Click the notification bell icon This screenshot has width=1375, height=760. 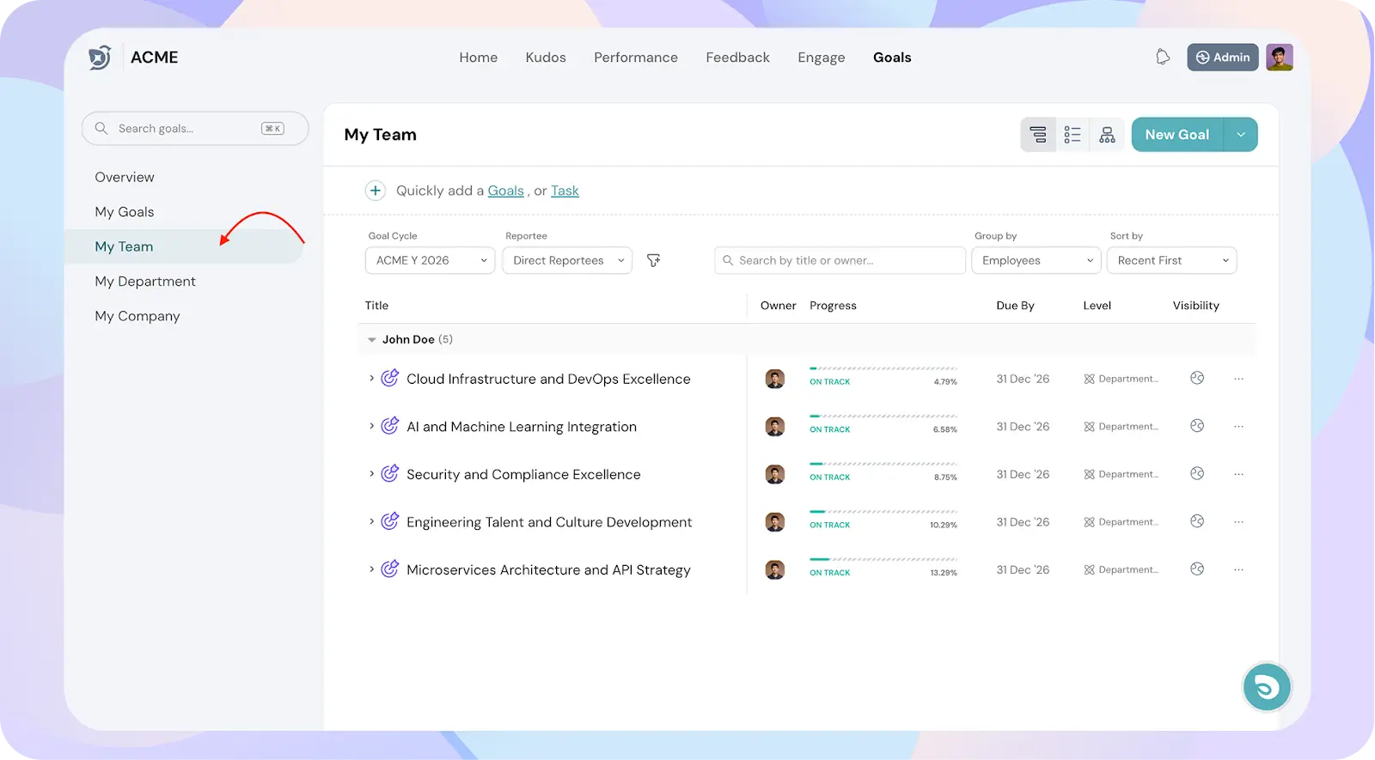[1163, 58]
